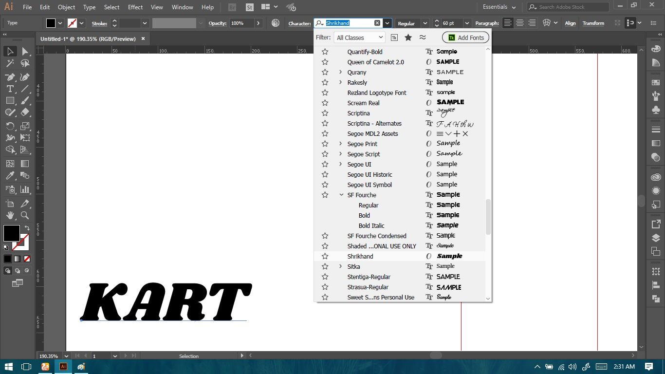Open the Essentials workspace switcher
Image resolution: width=665 pixels, height=374 pixels.
pos(499,7)
